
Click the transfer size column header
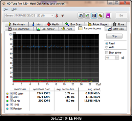coord(20,89)
